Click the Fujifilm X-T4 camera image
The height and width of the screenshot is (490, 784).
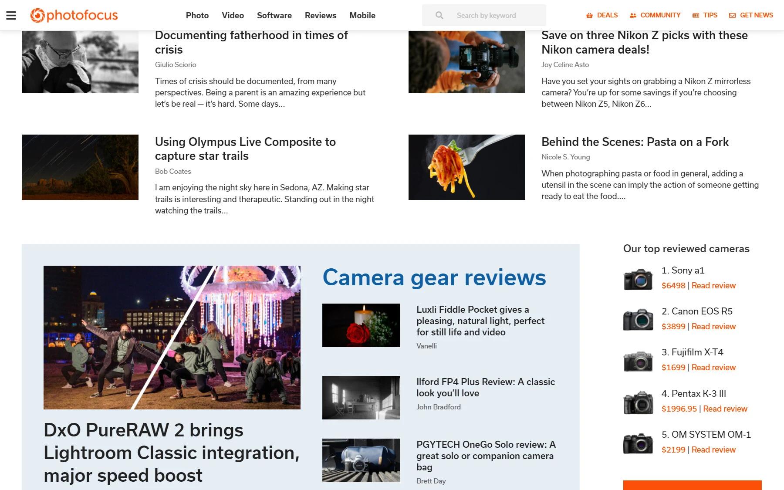pos(638,361)
